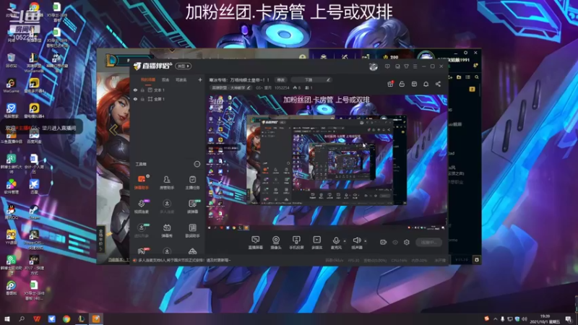This screenshot has width=578, height=325.
Task: Open the 弹幕秀 tool
Action: pos(167,230)
